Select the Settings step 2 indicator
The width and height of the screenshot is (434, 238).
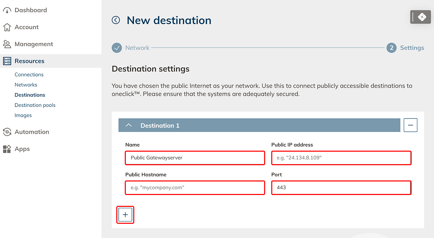[x=391, y=48]
